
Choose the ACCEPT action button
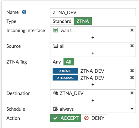point(65,118)
